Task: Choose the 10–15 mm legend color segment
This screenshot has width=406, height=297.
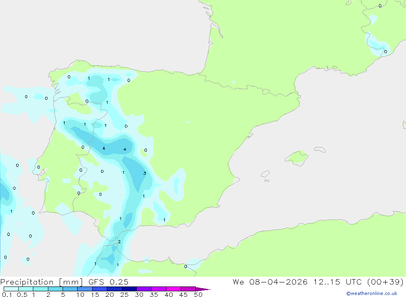Action: coord(85,289)
